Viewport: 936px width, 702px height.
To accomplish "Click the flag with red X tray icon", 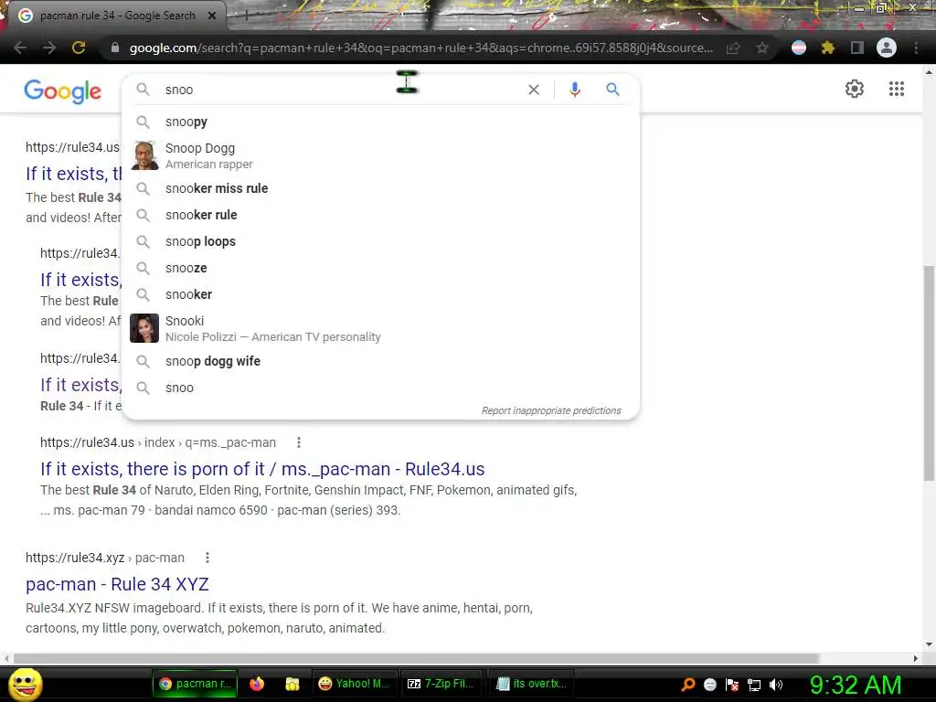I will pos(732,685).
